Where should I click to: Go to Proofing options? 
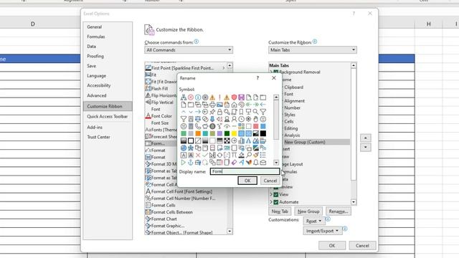95,56
